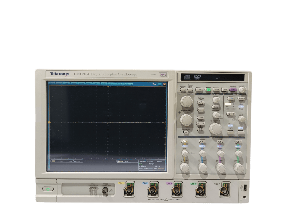The image size is (285, 213).
Task: Click the front USB port
Action: (x=245, y=187)
